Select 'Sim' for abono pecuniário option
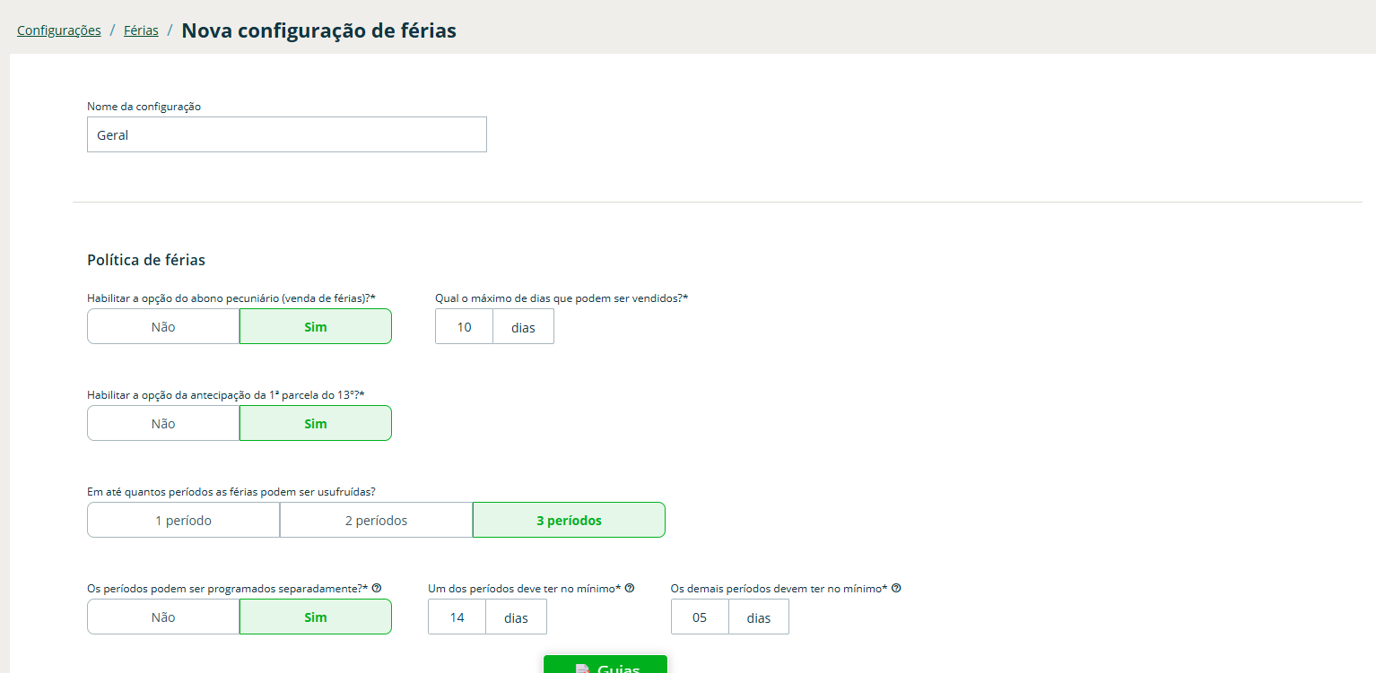1376x673 pixels. pyautogui.click(x=315, y=327)
